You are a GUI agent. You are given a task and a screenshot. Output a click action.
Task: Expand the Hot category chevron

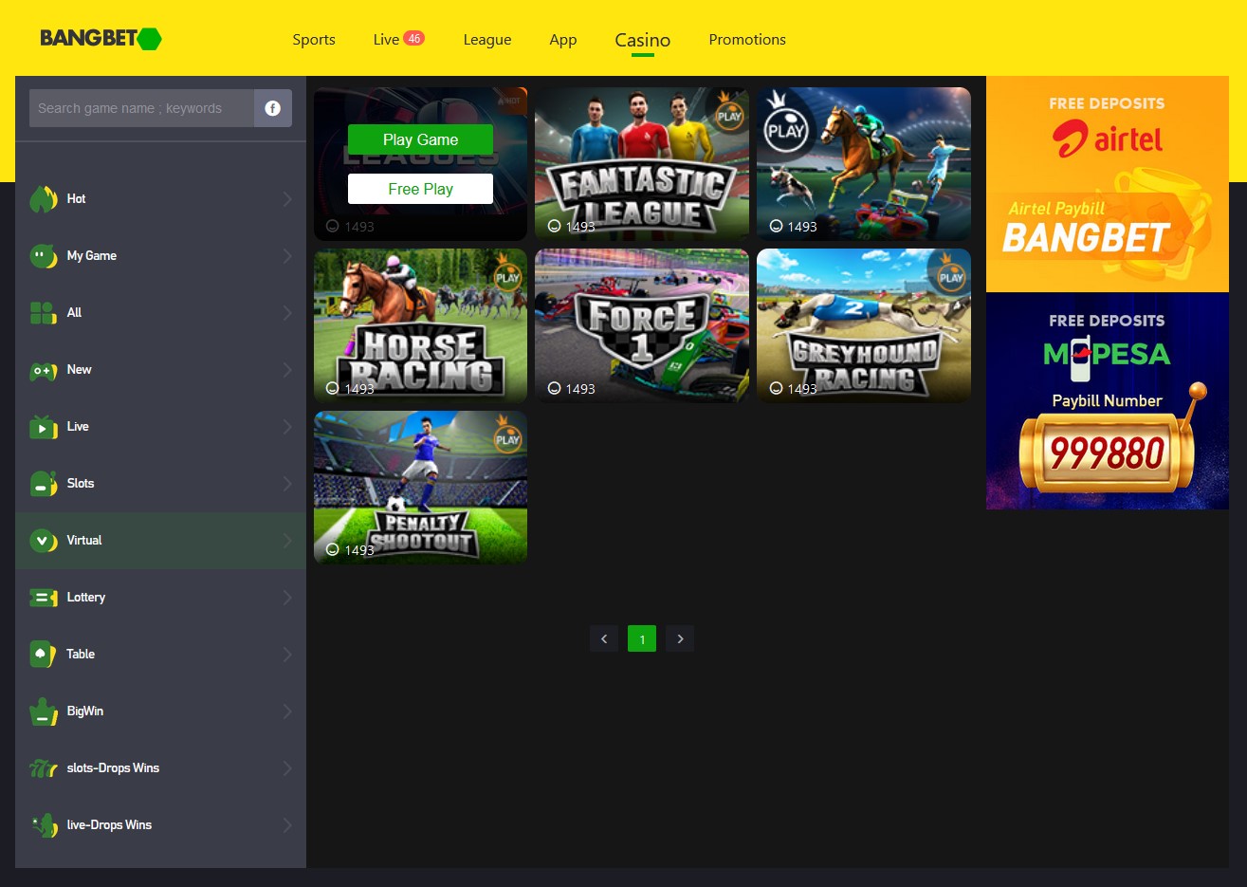(287, 199)
